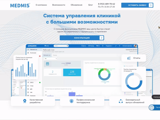This screenshot has height=120, width=160.
Task: Click the phone number 8 (953) 489-70-62
Action: tap(107, 4)
